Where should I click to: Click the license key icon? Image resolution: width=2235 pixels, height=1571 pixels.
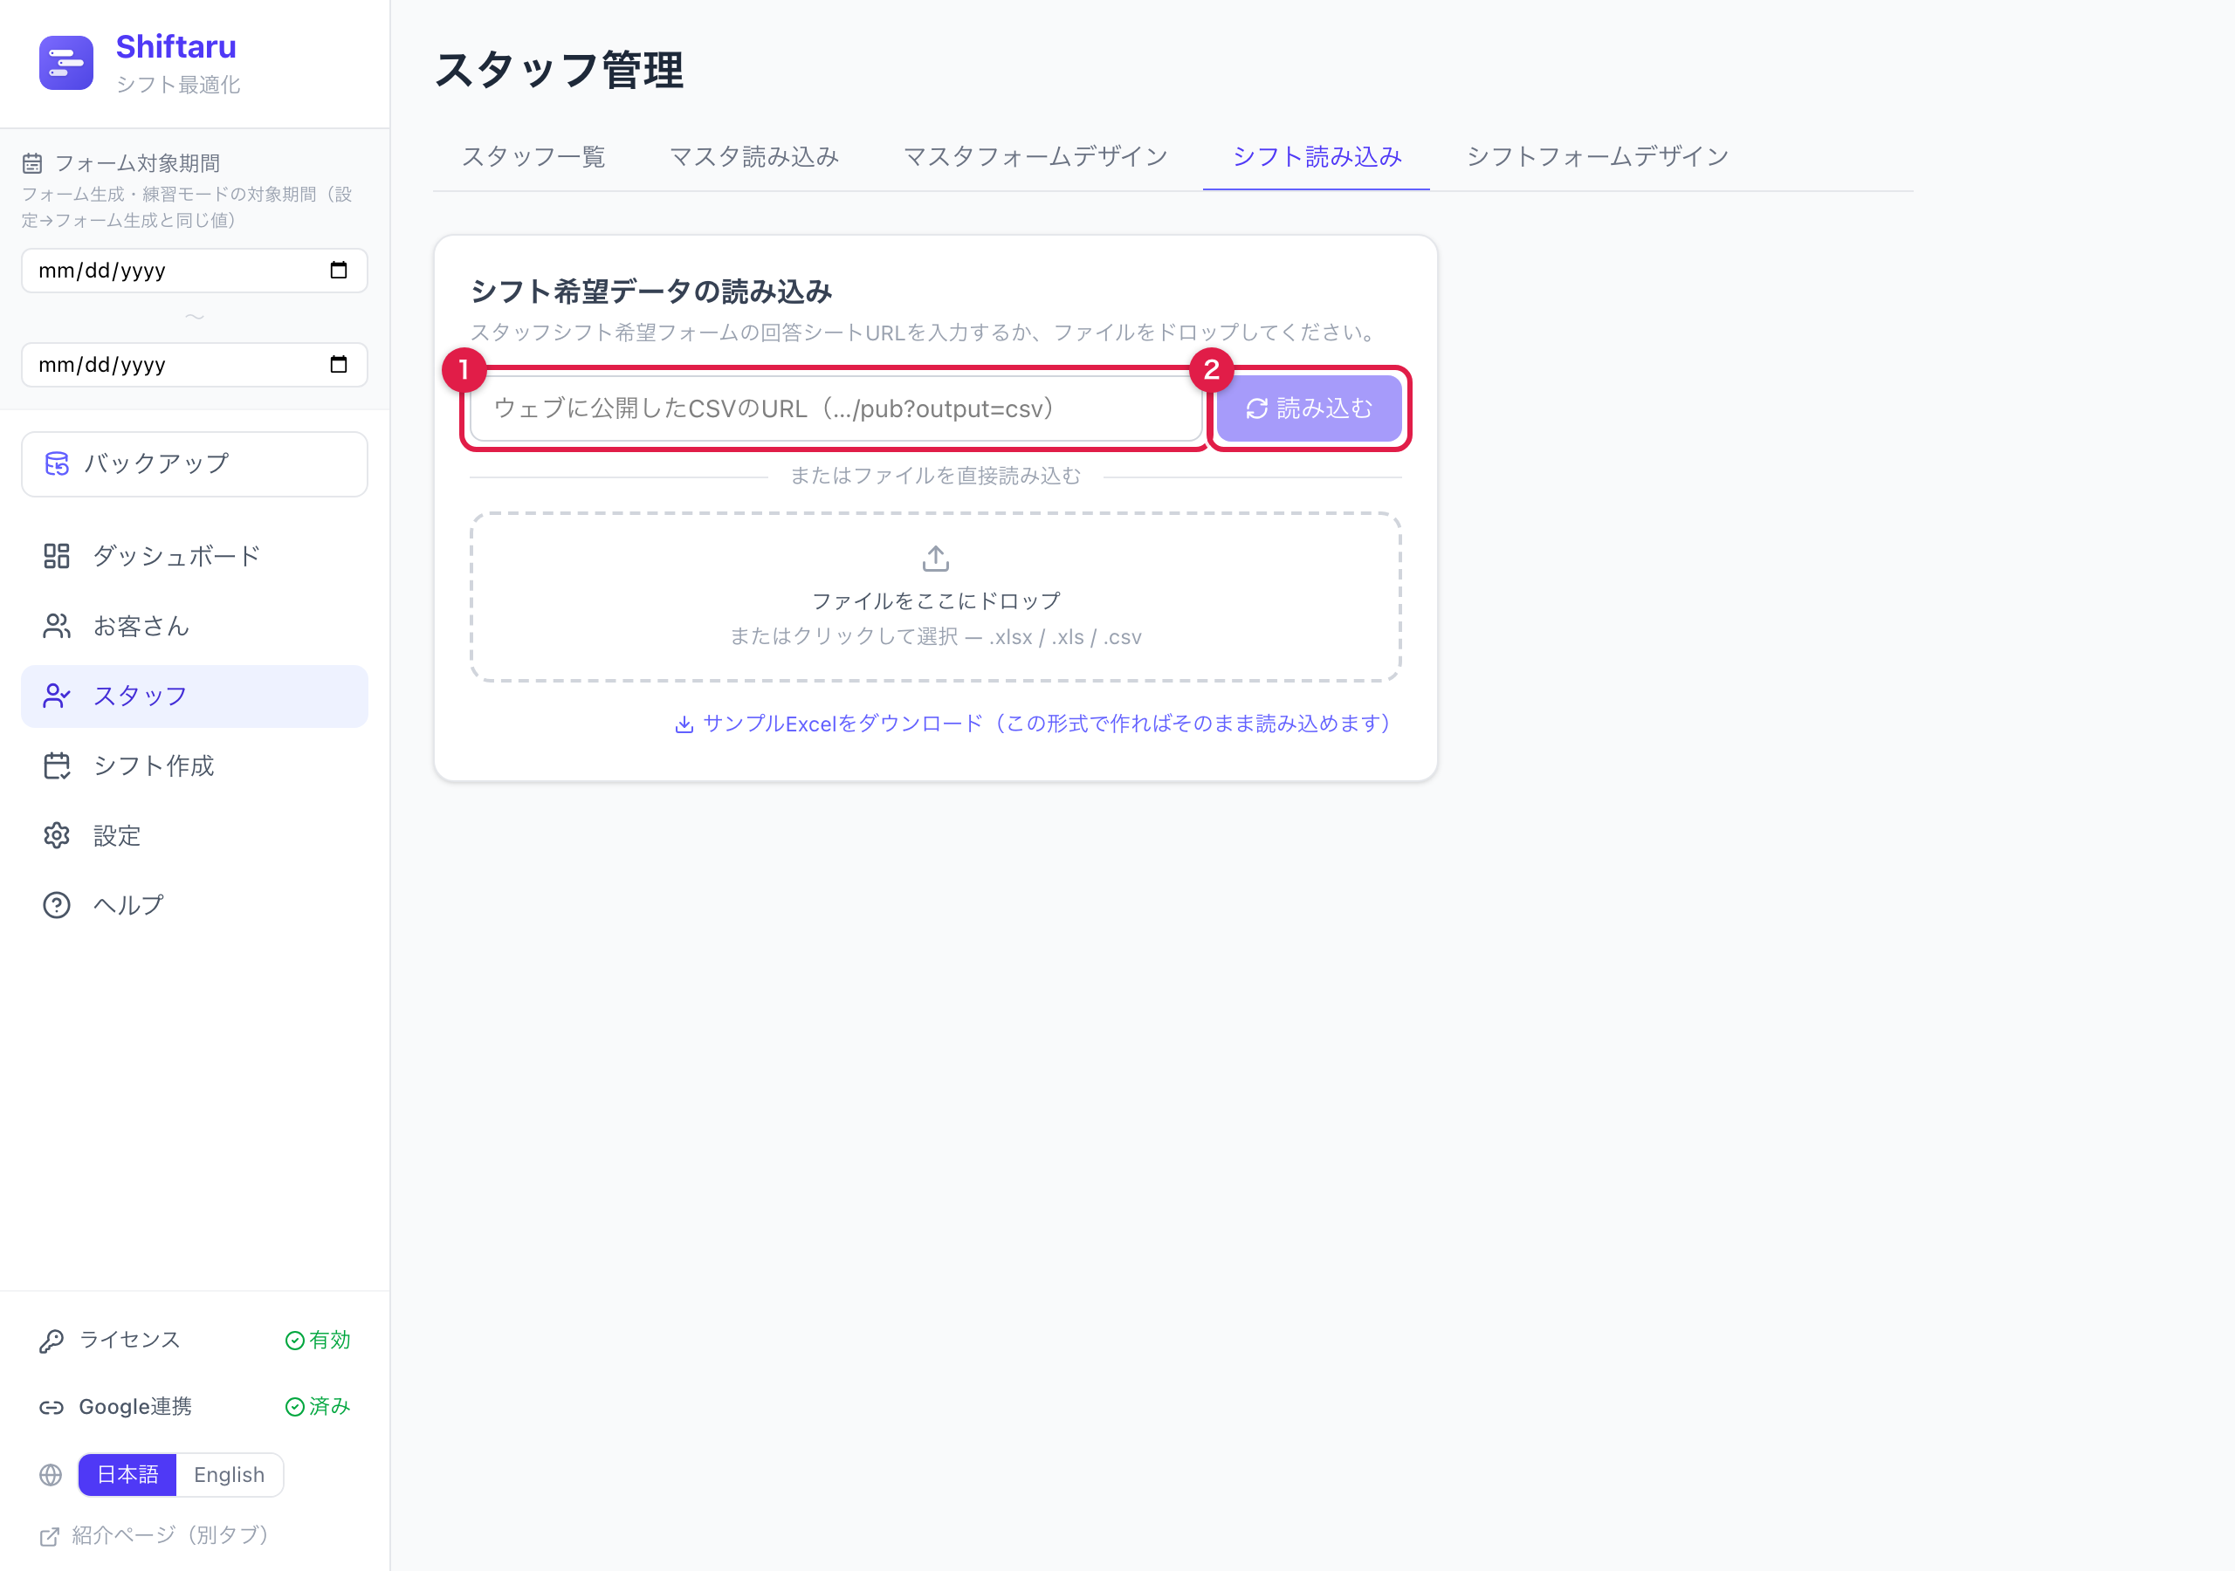pos(52,1341)
